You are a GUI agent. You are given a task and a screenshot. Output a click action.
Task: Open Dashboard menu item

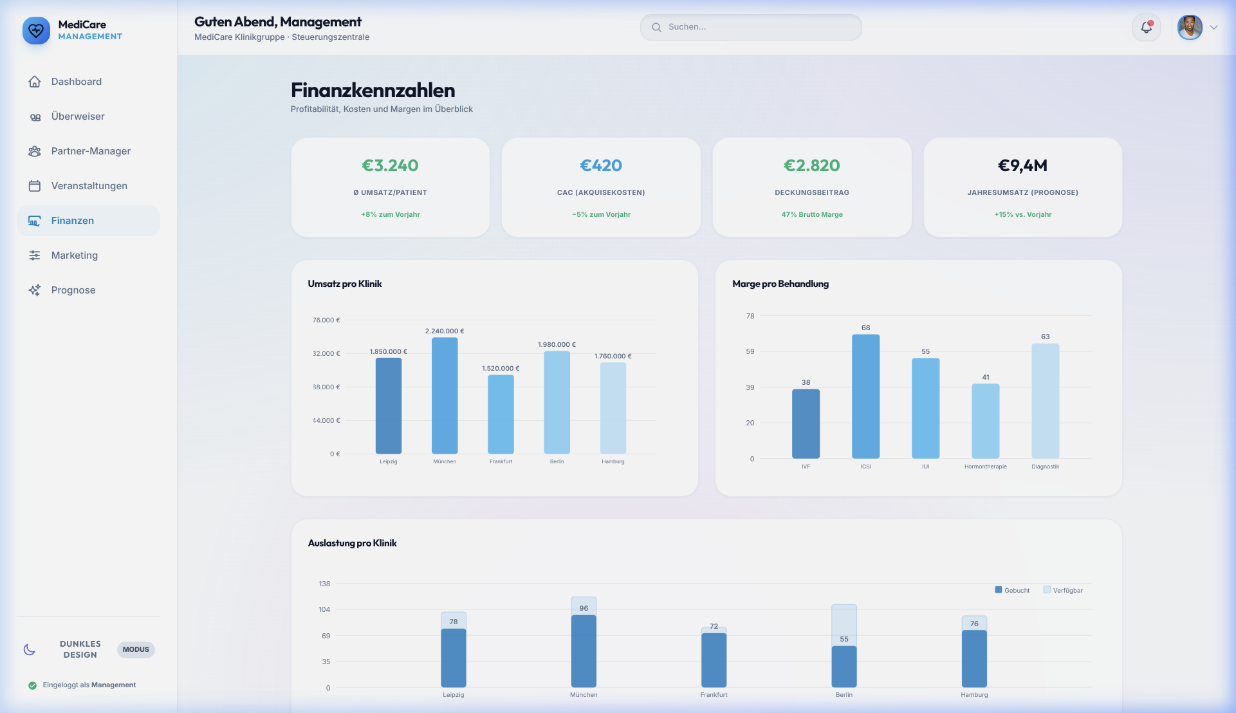89,82
